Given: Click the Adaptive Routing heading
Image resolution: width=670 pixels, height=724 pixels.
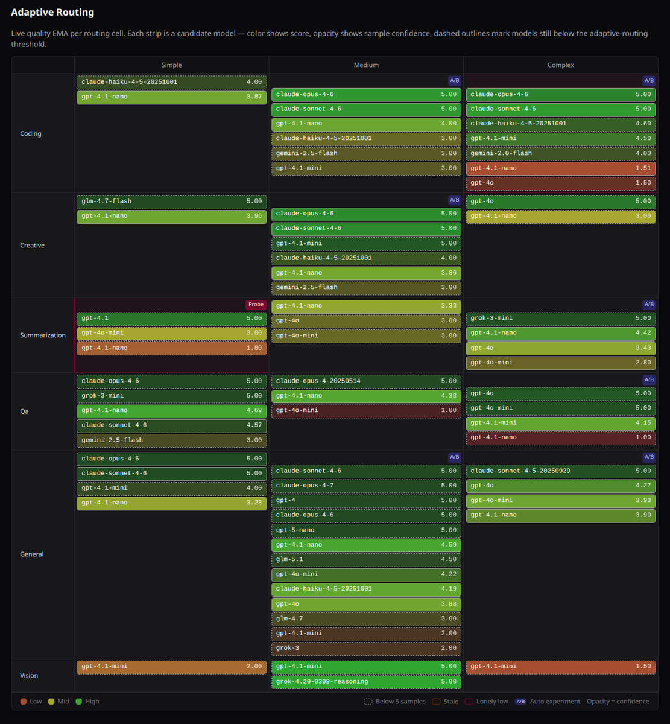Looking at the screenshot, I should click(x=52, y=12).
